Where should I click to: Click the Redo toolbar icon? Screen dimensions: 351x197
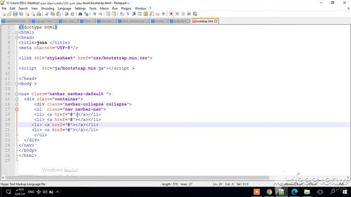[x=72, y=14]
